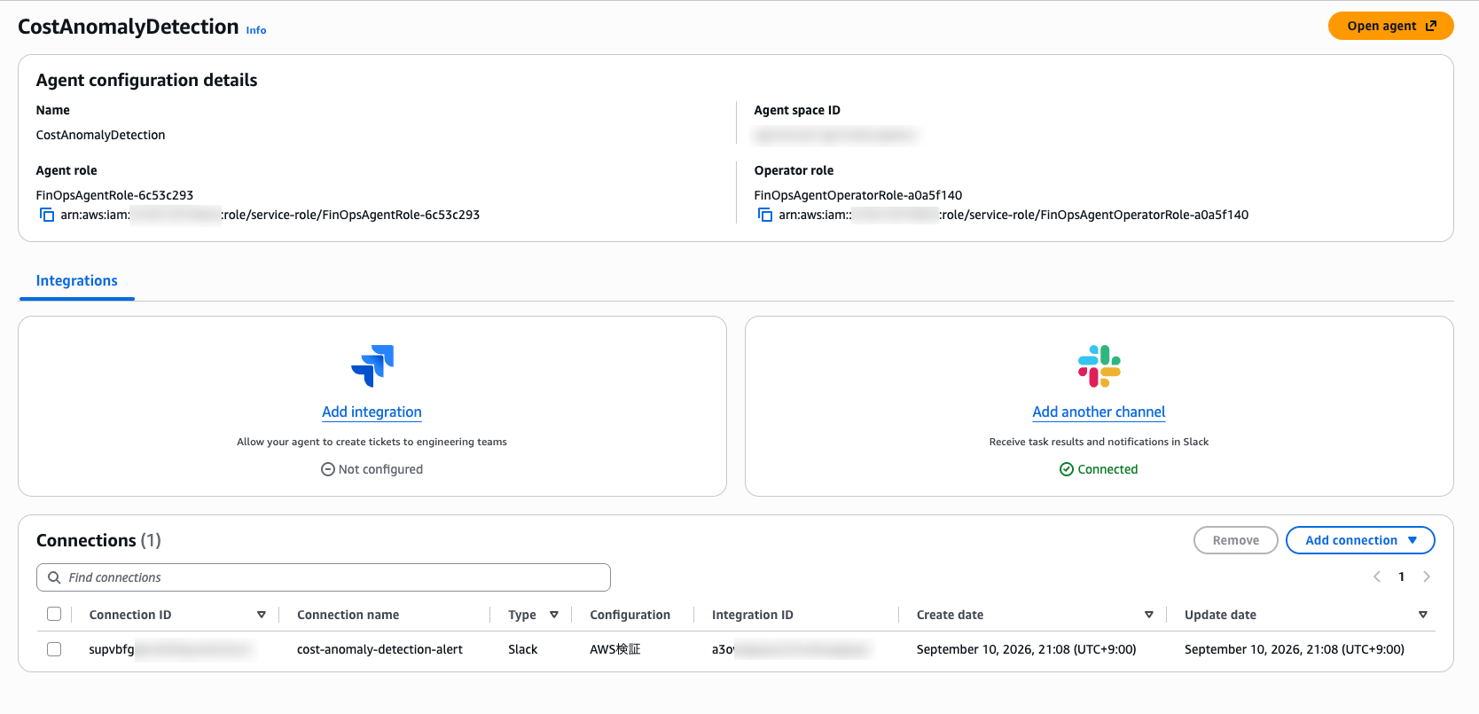Viewport: 1479px width, 714px height.
Task: Click the Add integration link
Action: coord(372,412)
